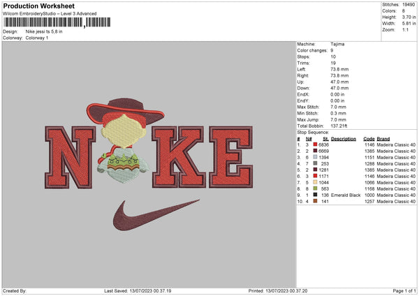The image size is (419, 296).
Task: Click the light blue swatch in row 1394
Action: (x=315, y=157)
